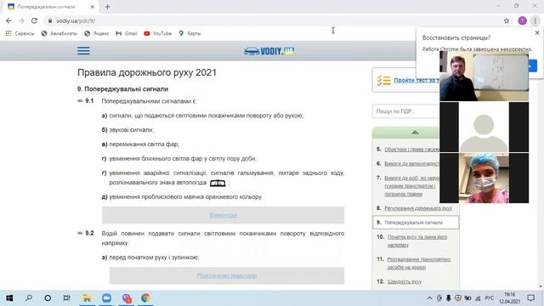Image resolution: width=544 pixels, height=306 pixels.
Task: Open chapter 10 Початок руху
Action: pos(417,241)
